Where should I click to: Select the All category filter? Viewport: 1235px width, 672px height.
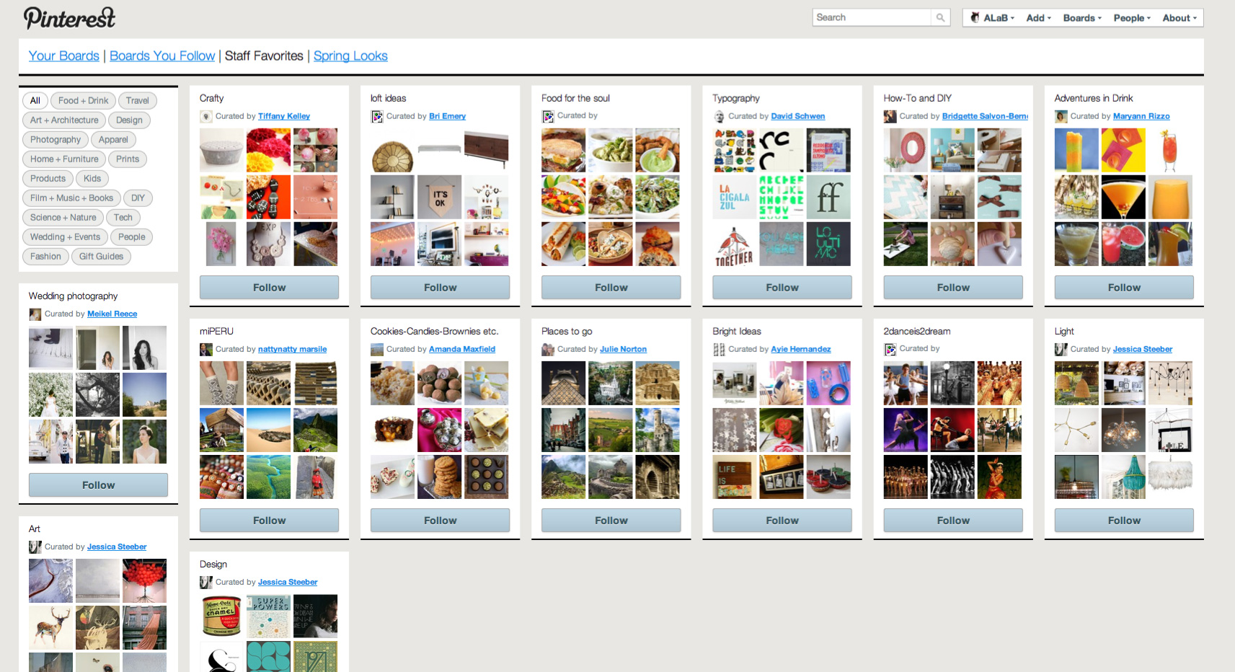(35, 101)
